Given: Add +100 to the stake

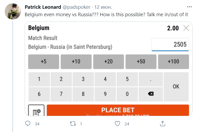Looking at the screenshot, I should pyautogui.click(x=173, y=61).
